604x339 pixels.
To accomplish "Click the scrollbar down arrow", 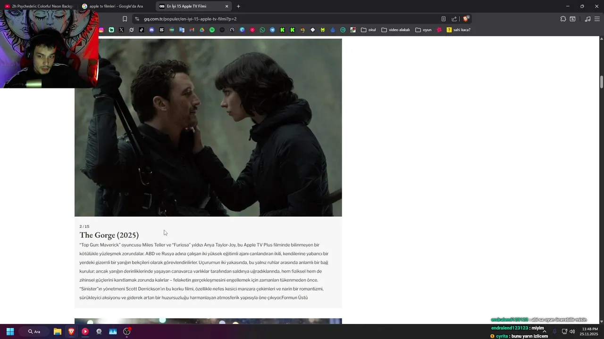I will click(x=601, y=321).
